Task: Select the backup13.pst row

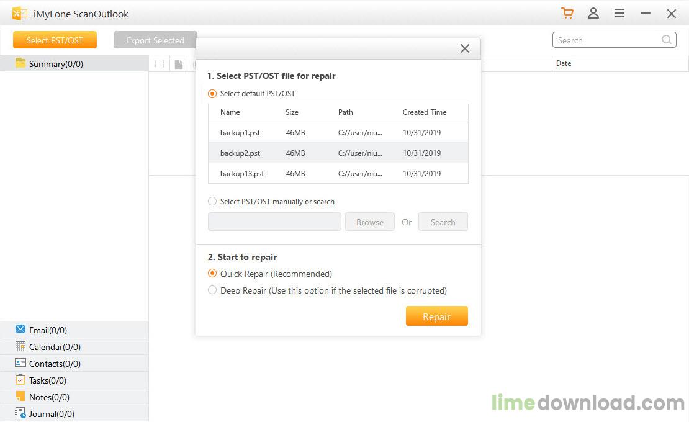Action: click(338, 174)
